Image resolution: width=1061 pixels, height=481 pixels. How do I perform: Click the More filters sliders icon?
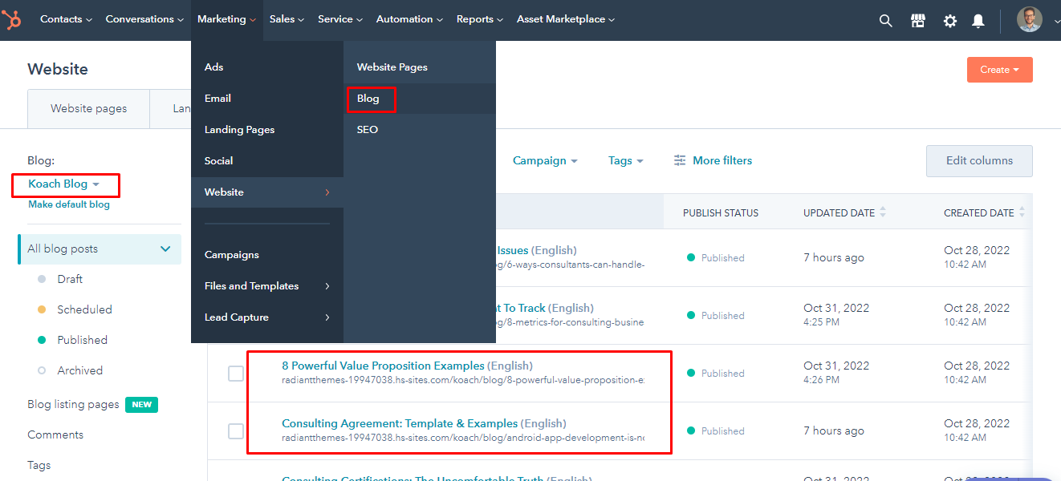coord(680,160)
